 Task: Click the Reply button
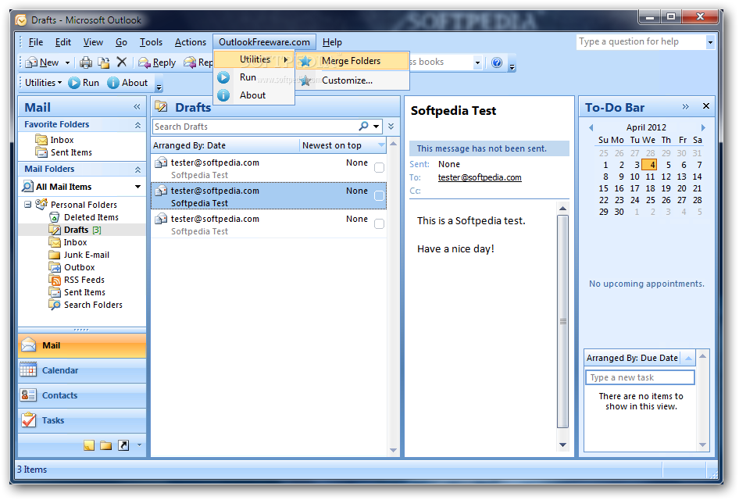pos(158,62)
